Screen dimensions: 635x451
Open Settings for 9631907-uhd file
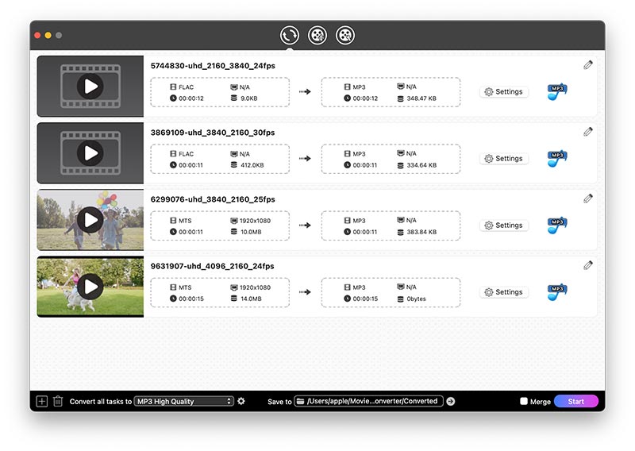point(504,292)
